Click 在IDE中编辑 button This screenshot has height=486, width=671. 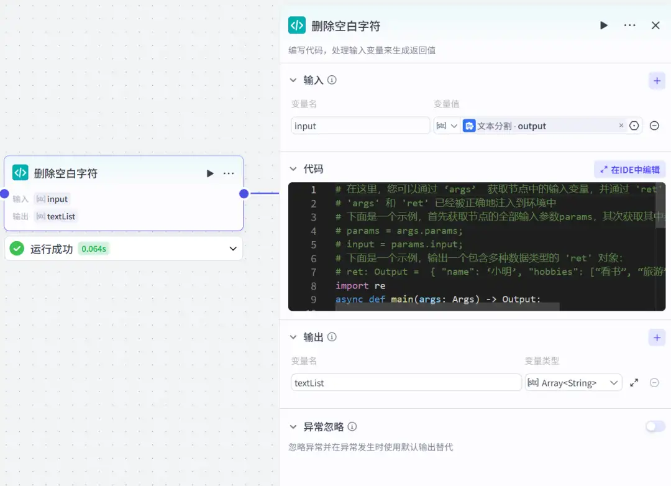(x=629, y=170)
